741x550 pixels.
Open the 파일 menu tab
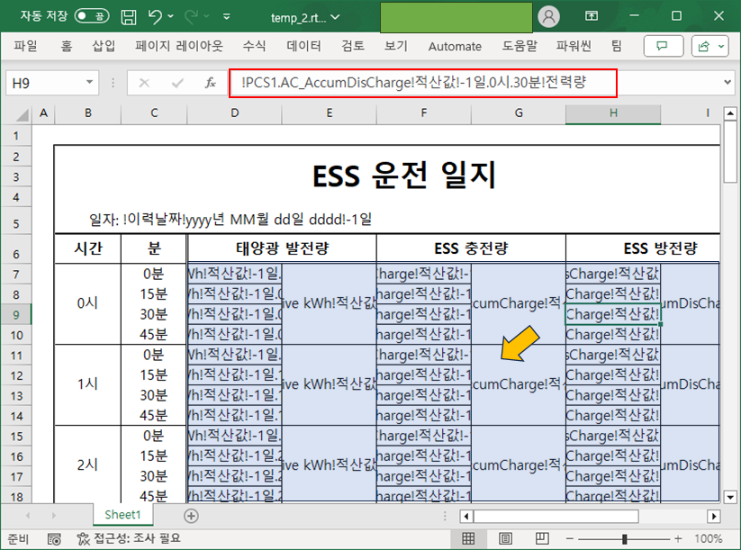25,46
